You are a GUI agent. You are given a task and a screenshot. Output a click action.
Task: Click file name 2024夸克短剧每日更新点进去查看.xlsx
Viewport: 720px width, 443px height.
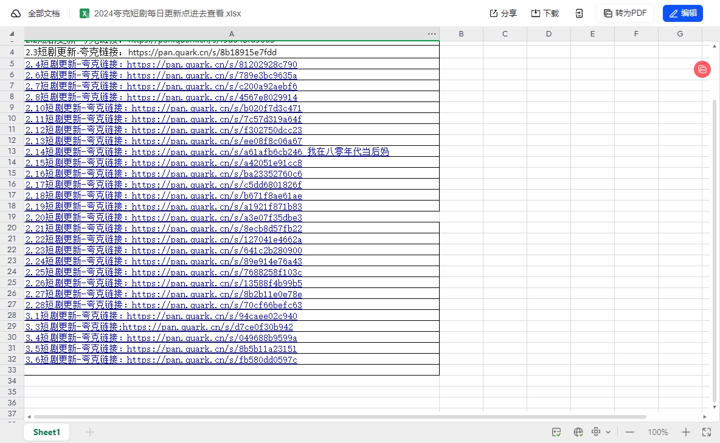pyautogui.click(x=168, y=13)
